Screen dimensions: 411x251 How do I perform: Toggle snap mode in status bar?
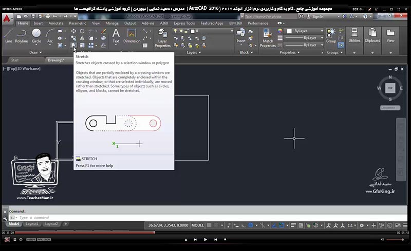(x=216, y=225)
